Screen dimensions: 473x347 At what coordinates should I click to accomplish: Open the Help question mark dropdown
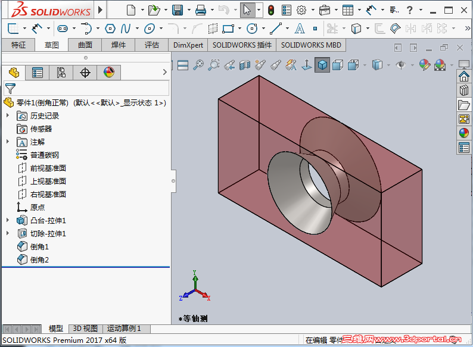pos(421,10)
